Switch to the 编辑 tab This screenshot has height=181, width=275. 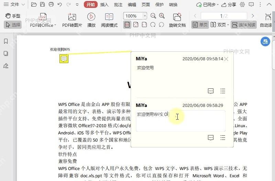point(132,5)
